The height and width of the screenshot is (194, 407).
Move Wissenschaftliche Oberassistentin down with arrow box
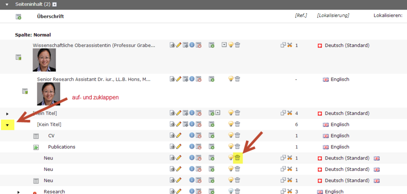224,45
